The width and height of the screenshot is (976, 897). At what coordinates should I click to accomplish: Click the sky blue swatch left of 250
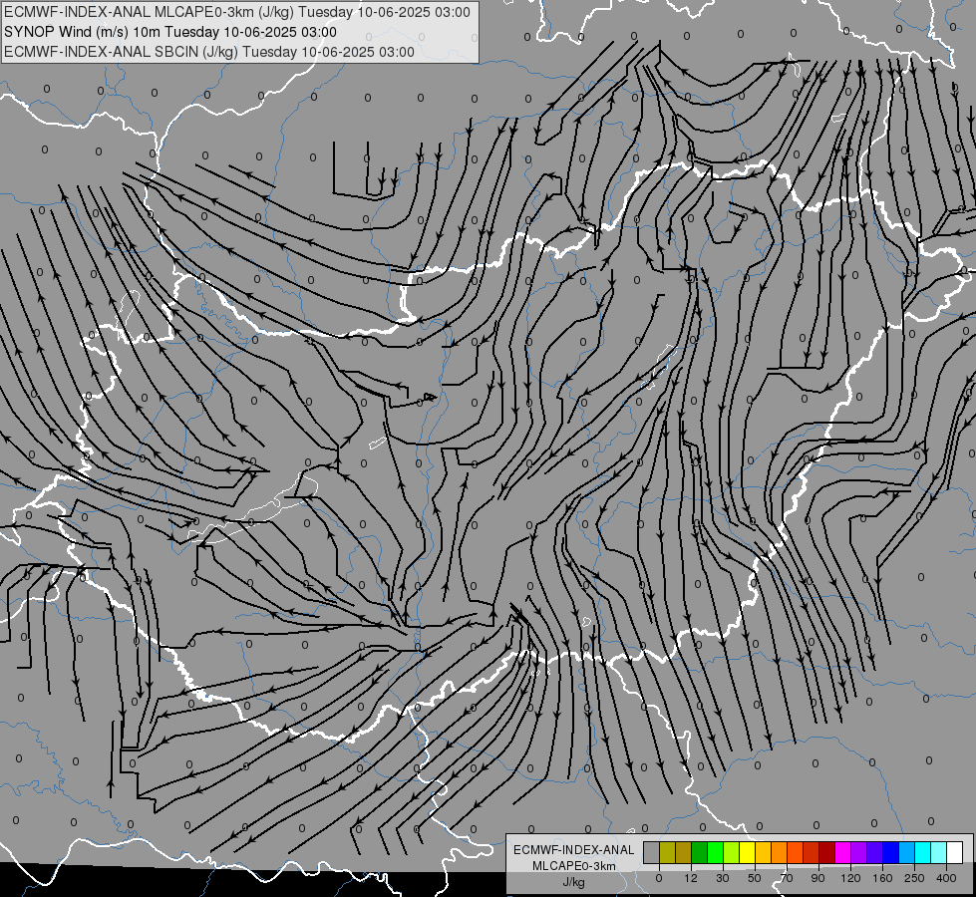pos(907,853)
